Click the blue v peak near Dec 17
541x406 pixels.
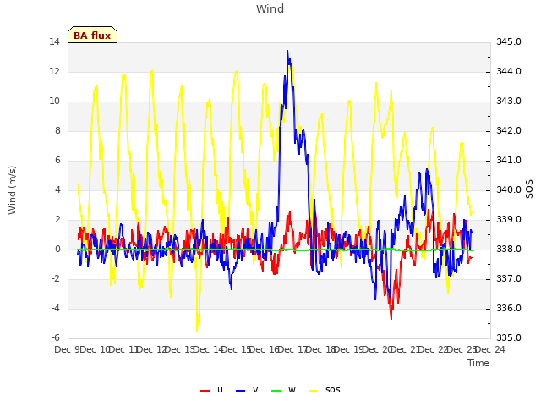click(x=287, y=51)
